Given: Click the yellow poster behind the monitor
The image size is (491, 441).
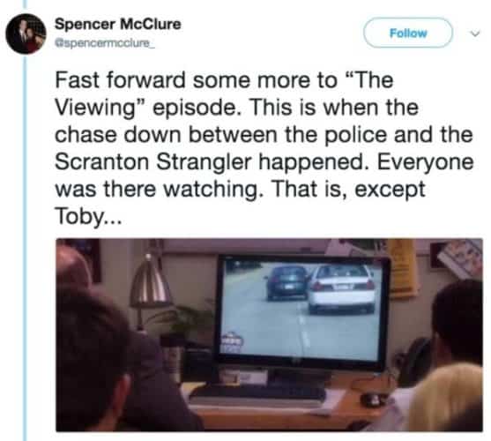Looking at the screenshot, I should 403,268.
